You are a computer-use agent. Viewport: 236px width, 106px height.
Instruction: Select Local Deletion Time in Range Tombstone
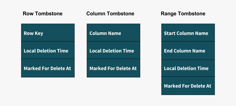pyautogui.click(x=188, y=68)
